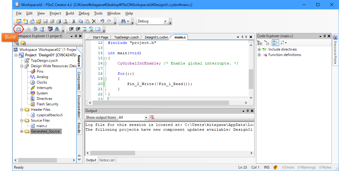This screenshot has height=171, width=339.
Task: Expand the Generated_Source folder node
Action: (x=22, y=131)
